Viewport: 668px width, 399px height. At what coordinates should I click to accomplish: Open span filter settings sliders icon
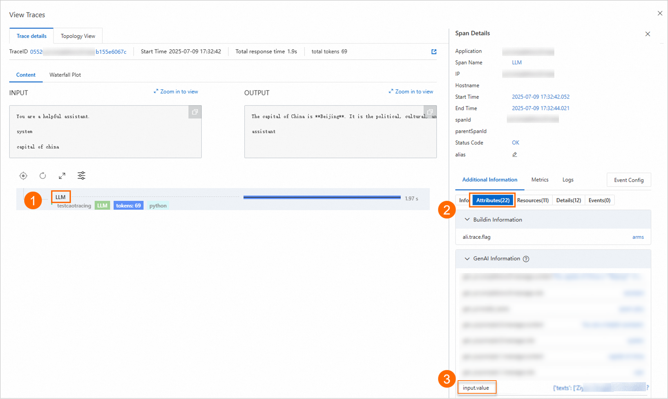[81, 176]
